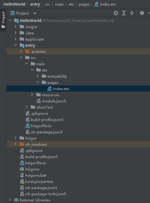Expand the ohosTest folder
The image size is (150, 203).
click(26, 107)
